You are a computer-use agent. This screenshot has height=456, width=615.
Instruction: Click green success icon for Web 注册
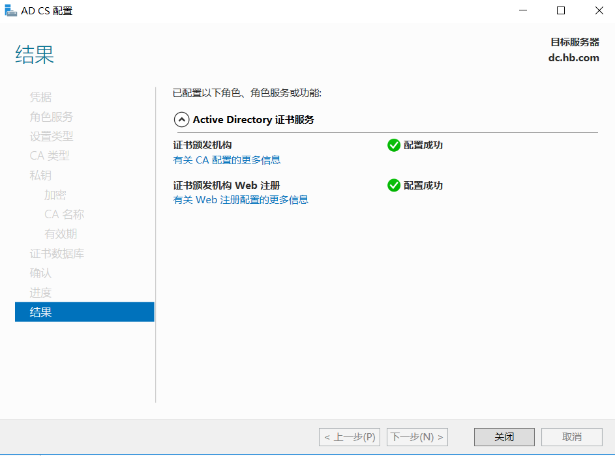pyautogui.click(x=394, y=185)
